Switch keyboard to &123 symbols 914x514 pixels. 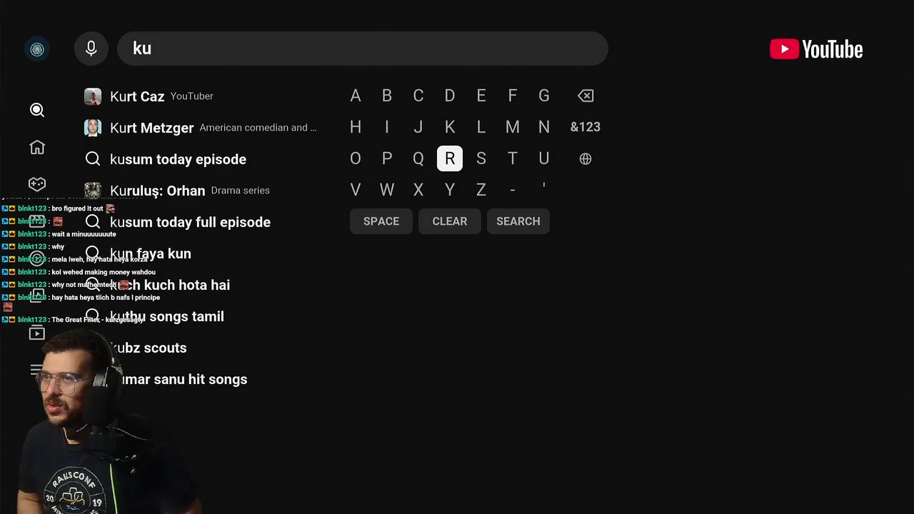tap(586, 127)
